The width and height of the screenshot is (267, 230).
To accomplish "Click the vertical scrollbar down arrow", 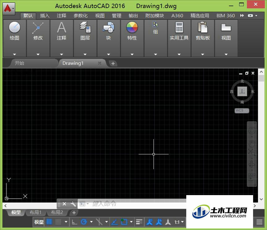I will pos(261,199).
